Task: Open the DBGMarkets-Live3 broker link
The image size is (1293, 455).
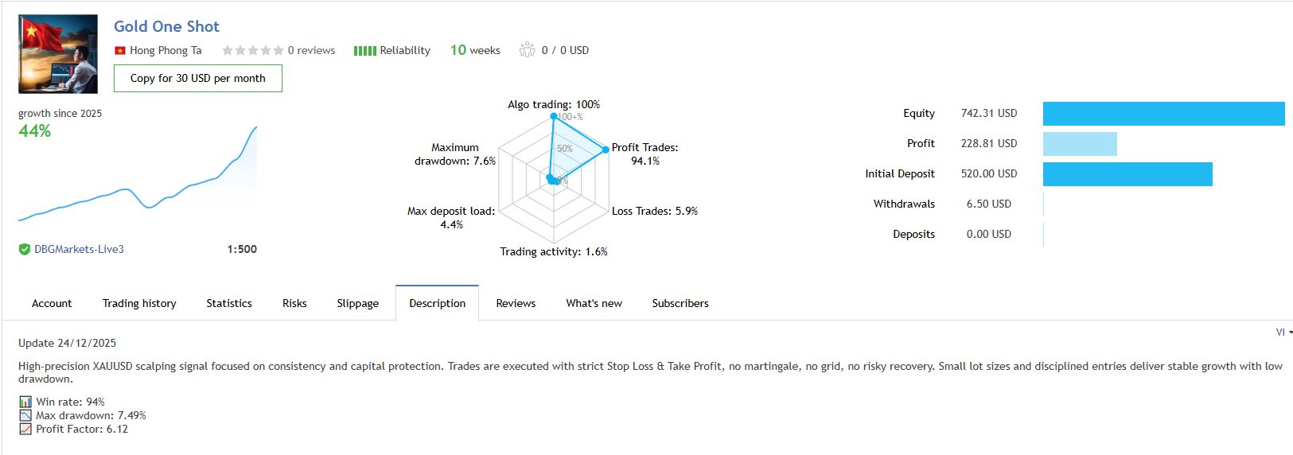Action: [79, 250]
